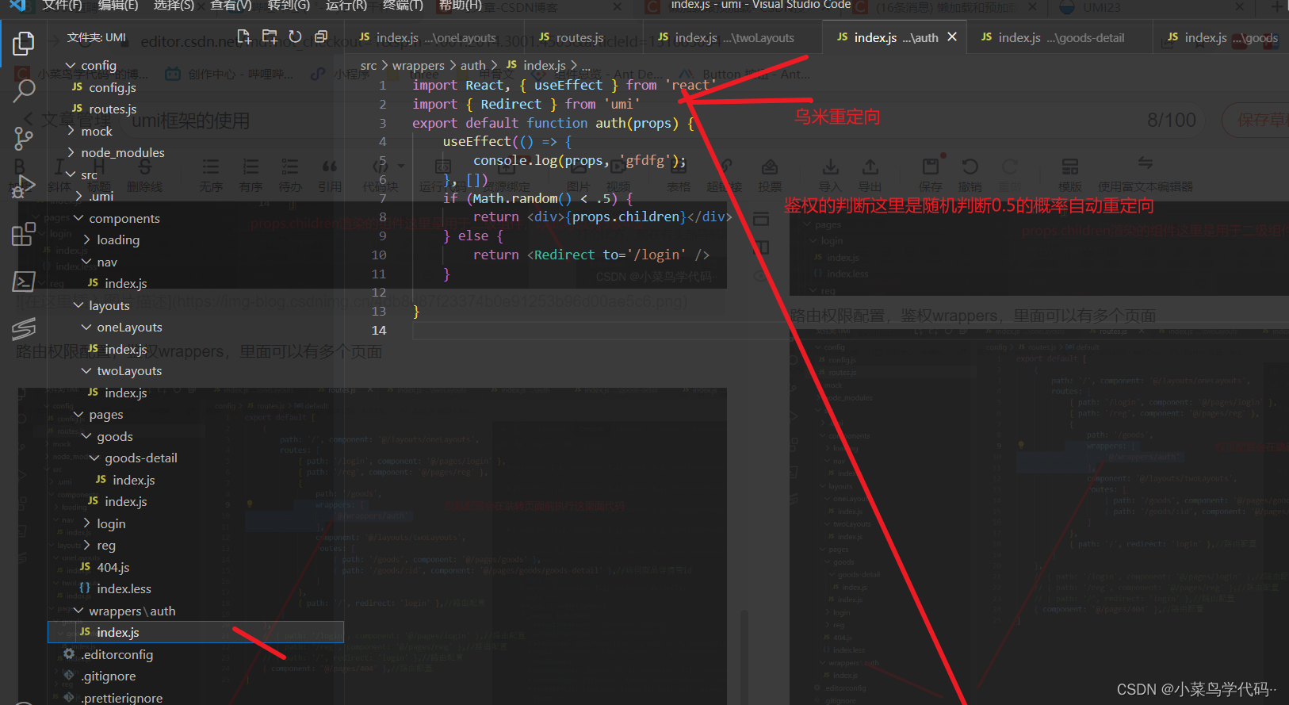Click the auth breadcrumb segment
Viewport: 1289px width, 705px height.
click(472, 66)
